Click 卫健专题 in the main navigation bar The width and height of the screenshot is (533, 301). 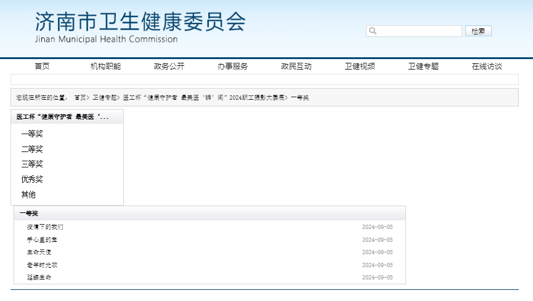[x=423, y=66]
